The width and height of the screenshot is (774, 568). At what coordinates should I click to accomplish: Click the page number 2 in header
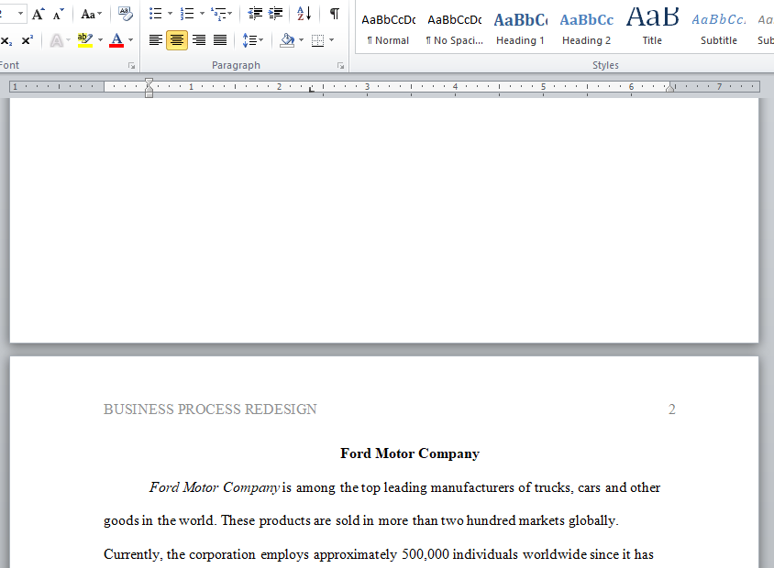[x=672, y=410]
